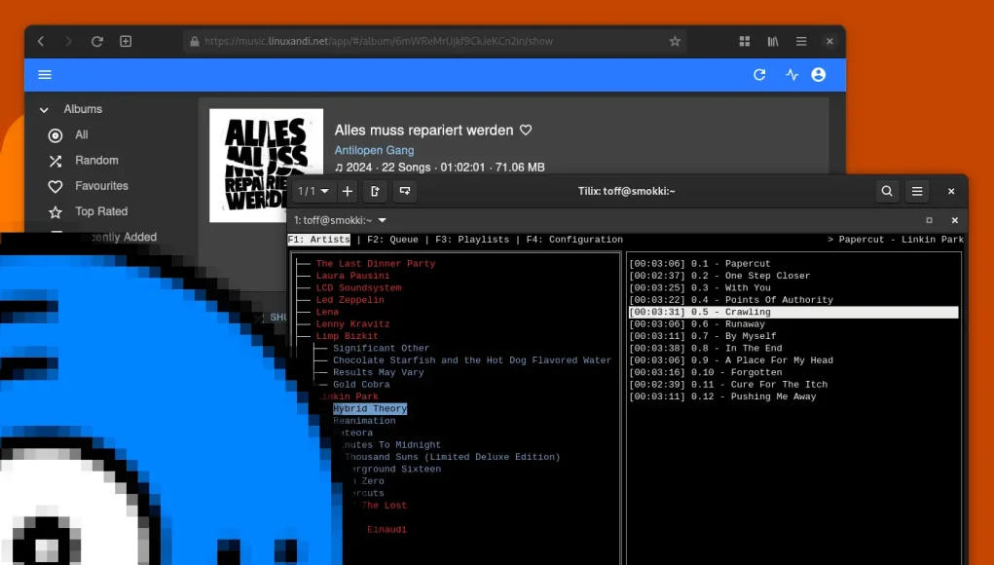Open browser tab overview grid icon
Viewport: 994px width, 565px height.
745,42
